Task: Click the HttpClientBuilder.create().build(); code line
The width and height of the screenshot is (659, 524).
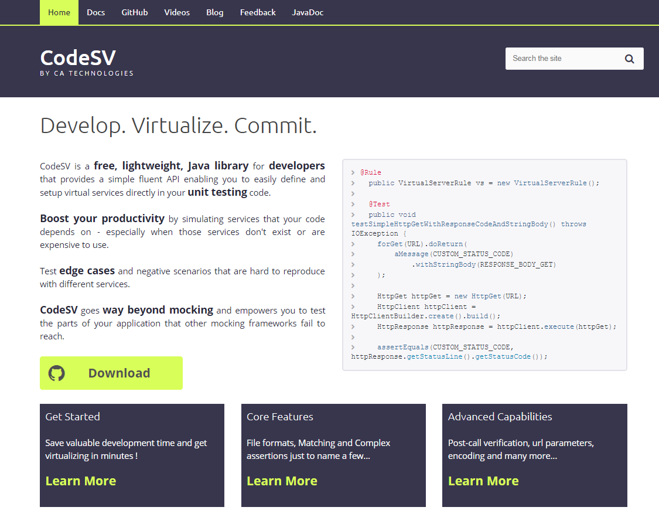Action: 426,317
